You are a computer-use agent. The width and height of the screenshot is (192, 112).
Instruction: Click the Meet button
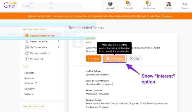93,58
